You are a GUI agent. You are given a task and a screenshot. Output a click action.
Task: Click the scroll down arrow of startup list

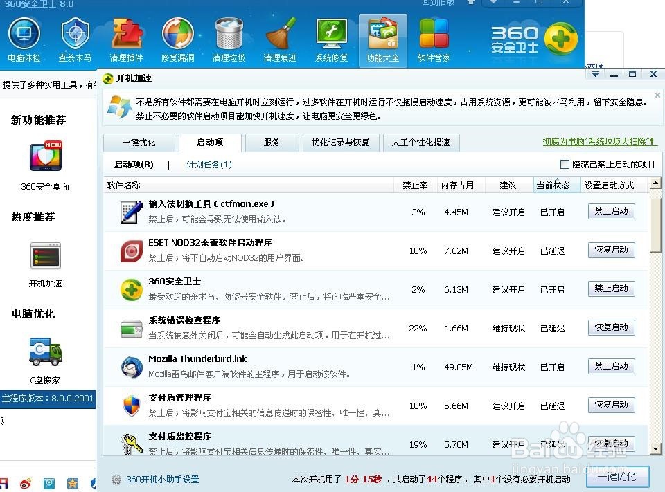tap(656, 449)
